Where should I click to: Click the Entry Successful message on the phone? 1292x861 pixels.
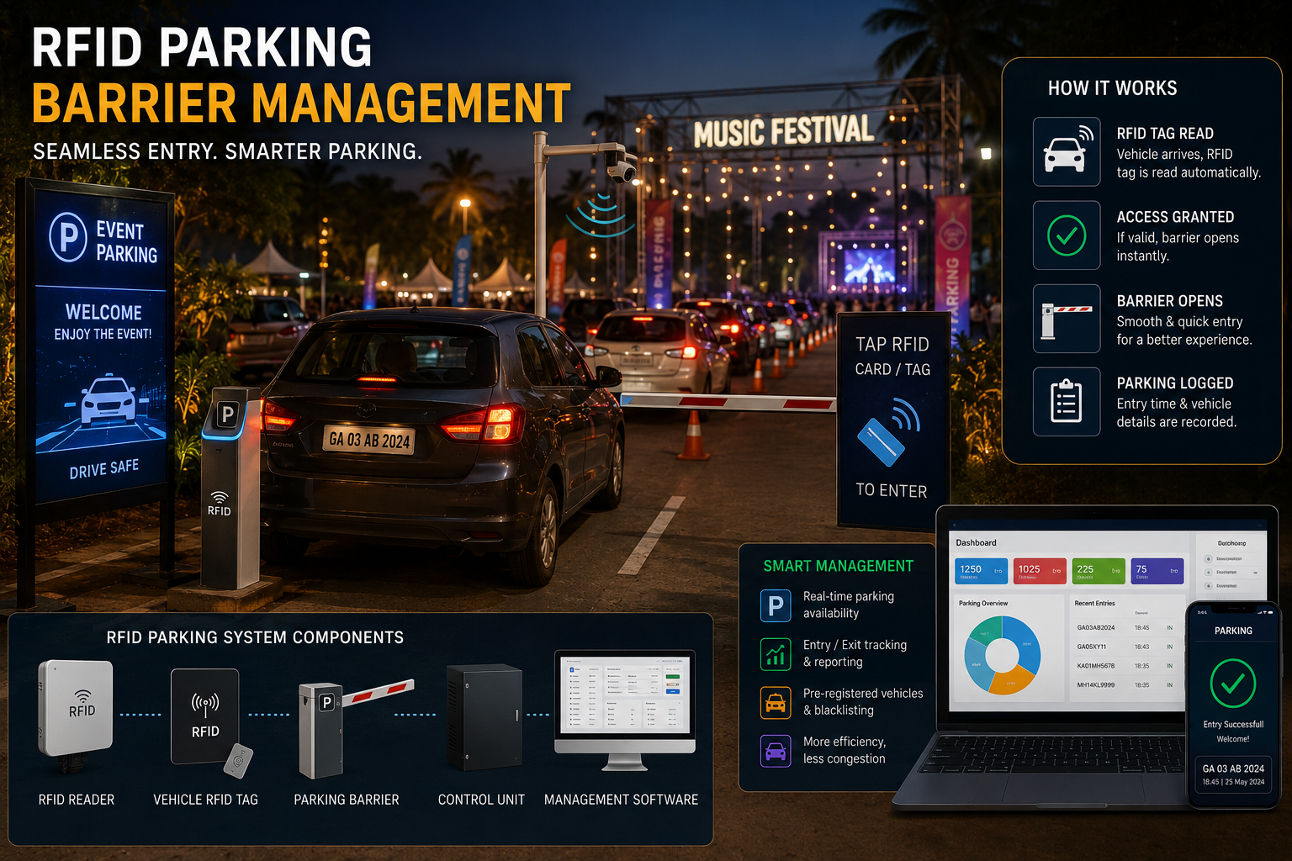[x=1233, y=724]
